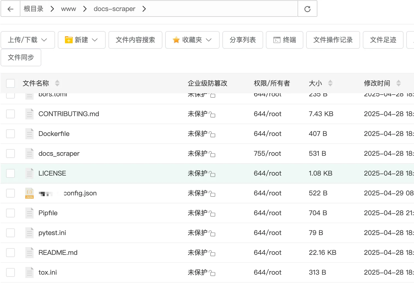Image resolution: width=414 pixels, height=284 pixels.
Task: Click chevron after docs-scraper breadcrumb
Action: [x=144, y=9]
